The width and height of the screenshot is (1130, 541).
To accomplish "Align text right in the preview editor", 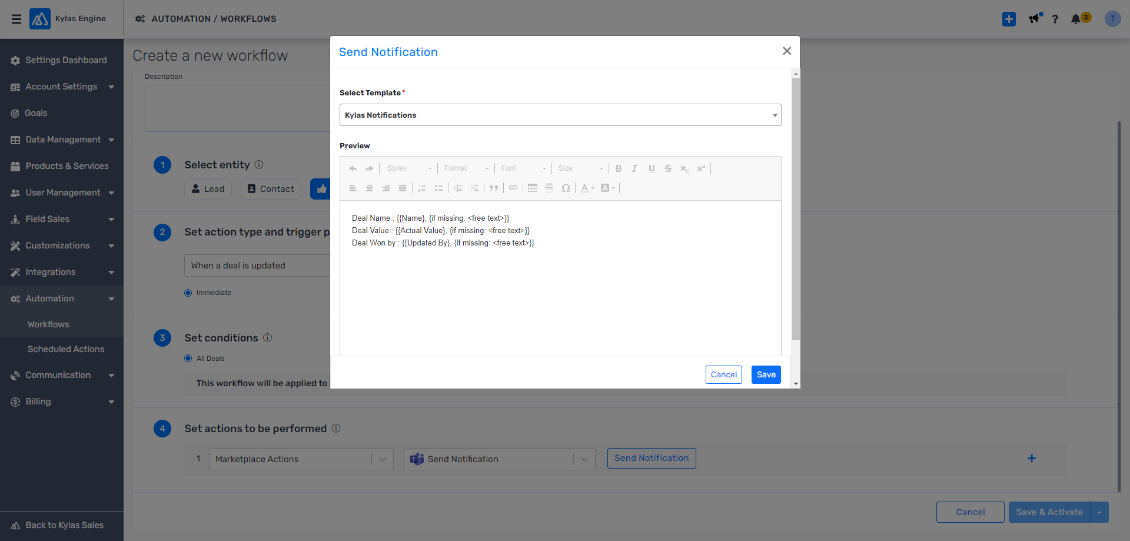I will [x=386, y=188].
